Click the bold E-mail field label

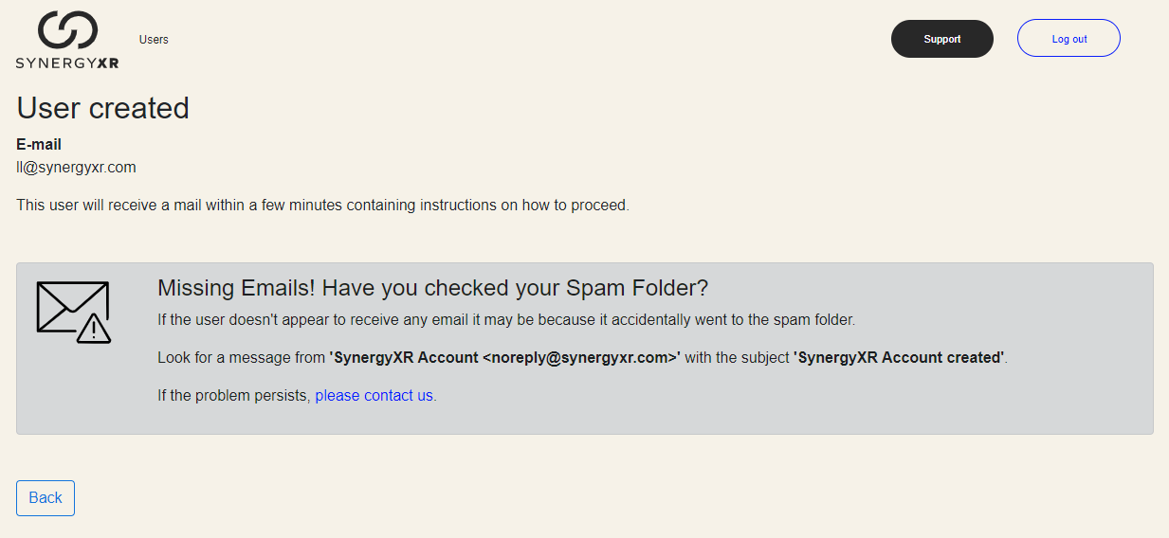coord(39,145)
